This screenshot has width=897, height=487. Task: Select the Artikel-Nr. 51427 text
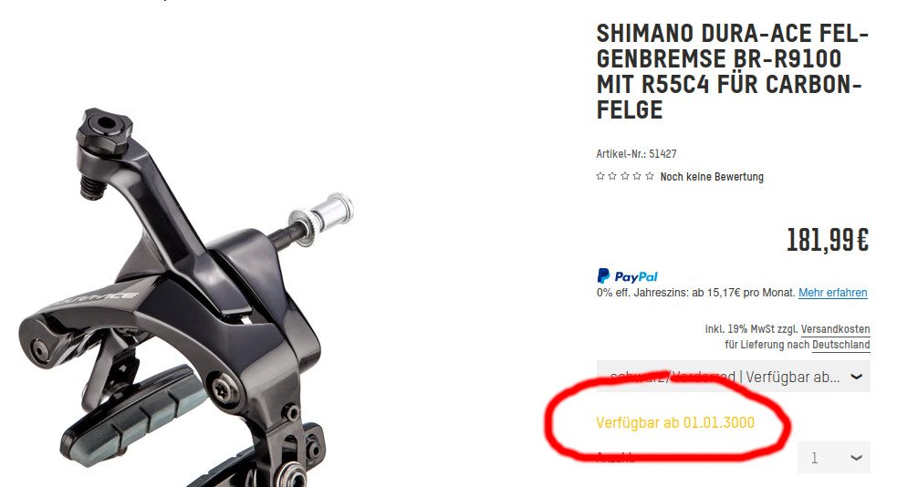point(636,154)
